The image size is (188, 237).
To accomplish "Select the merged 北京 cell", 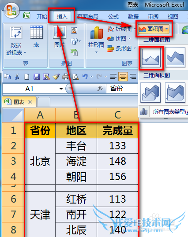I will click(x=40, y=161).
